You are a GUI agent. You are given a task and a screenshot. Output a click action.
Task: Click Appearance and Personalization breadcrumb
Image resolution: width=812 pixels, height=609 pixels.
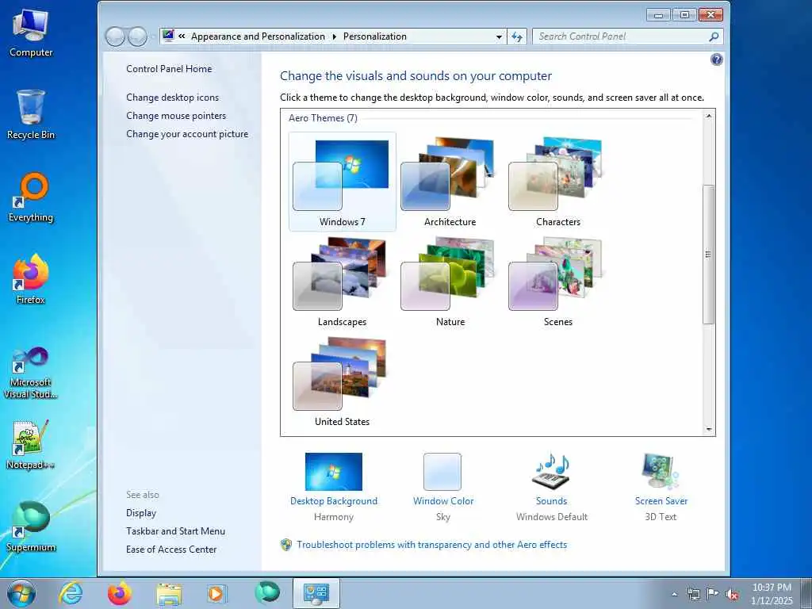point(258,36)
